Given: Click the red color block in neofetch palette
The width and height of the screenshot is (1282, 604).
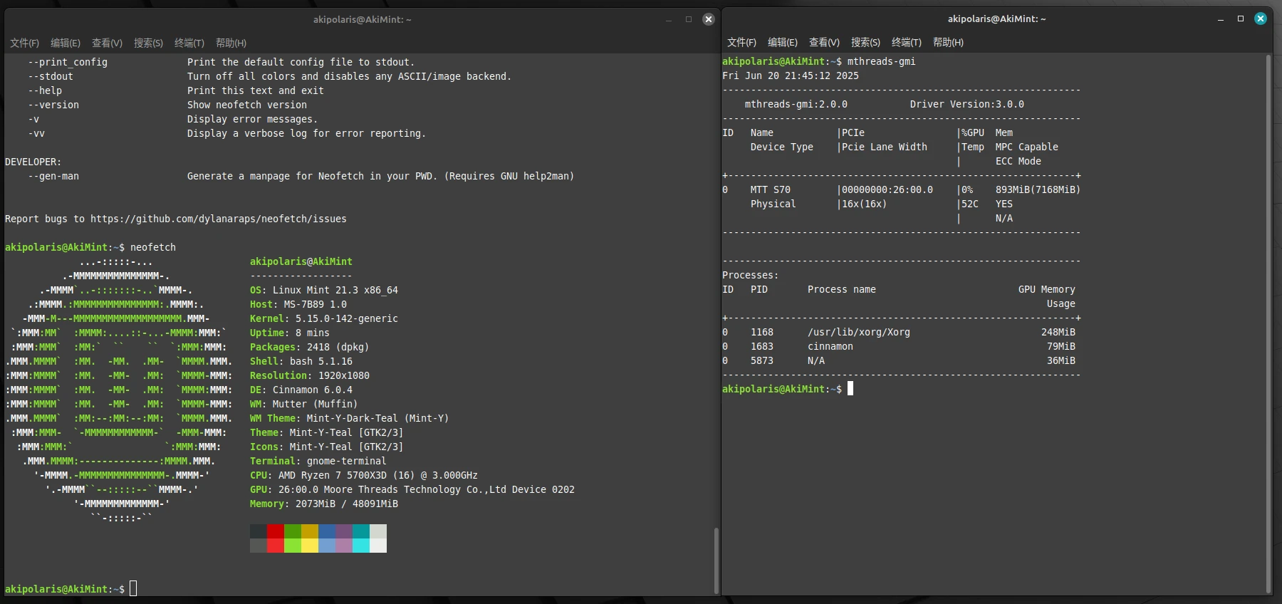Looking at the screenshot, I should [276, 531].
